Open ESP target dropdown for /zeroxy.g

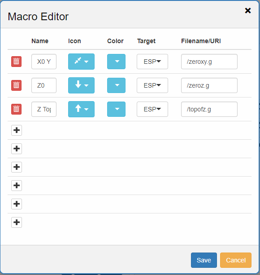click(x=152, y=62)
